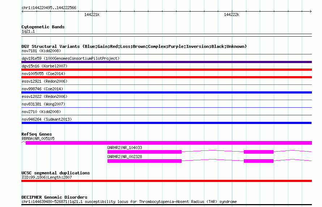
Task: Select second exon of GNRHR2 NR_104033
Action: (259, 152)
